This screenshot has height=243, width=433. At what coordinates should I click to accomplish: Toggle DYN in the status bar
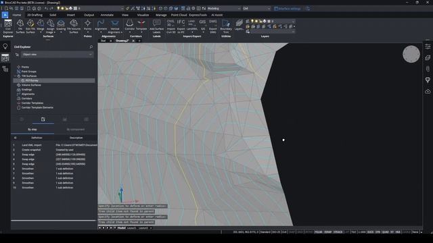tap(378, 232)
